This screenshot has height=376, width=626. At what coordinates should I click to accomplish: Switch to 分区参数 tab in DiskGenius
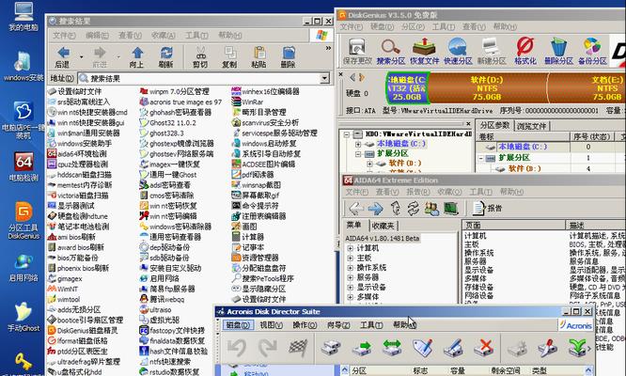pyautogui.click(x=494, y=125)
